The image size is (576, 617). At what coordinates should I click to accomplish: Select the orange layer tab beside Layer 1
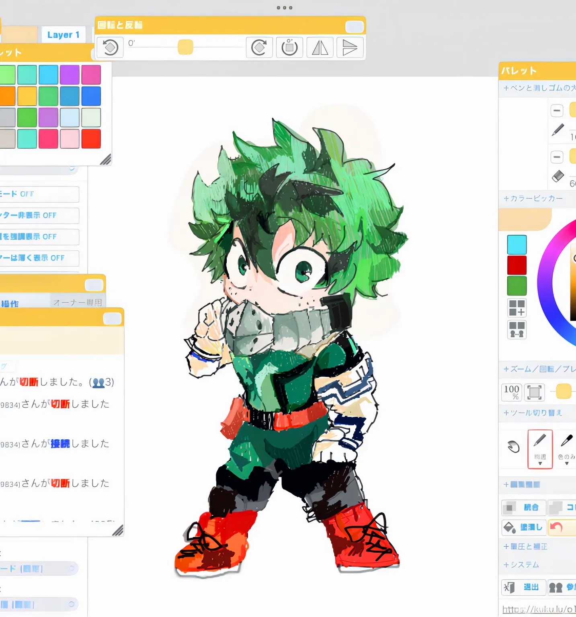click(x=19, y=35)
